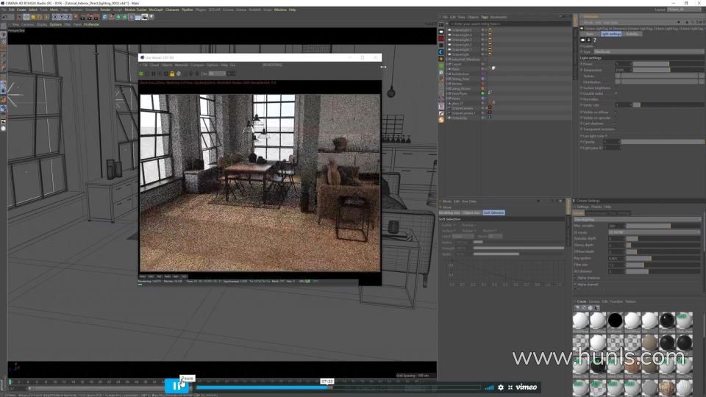This screenshot has width=706, height=397.
Task: Select the OctaneCamera object
Action: click(462, 108)
